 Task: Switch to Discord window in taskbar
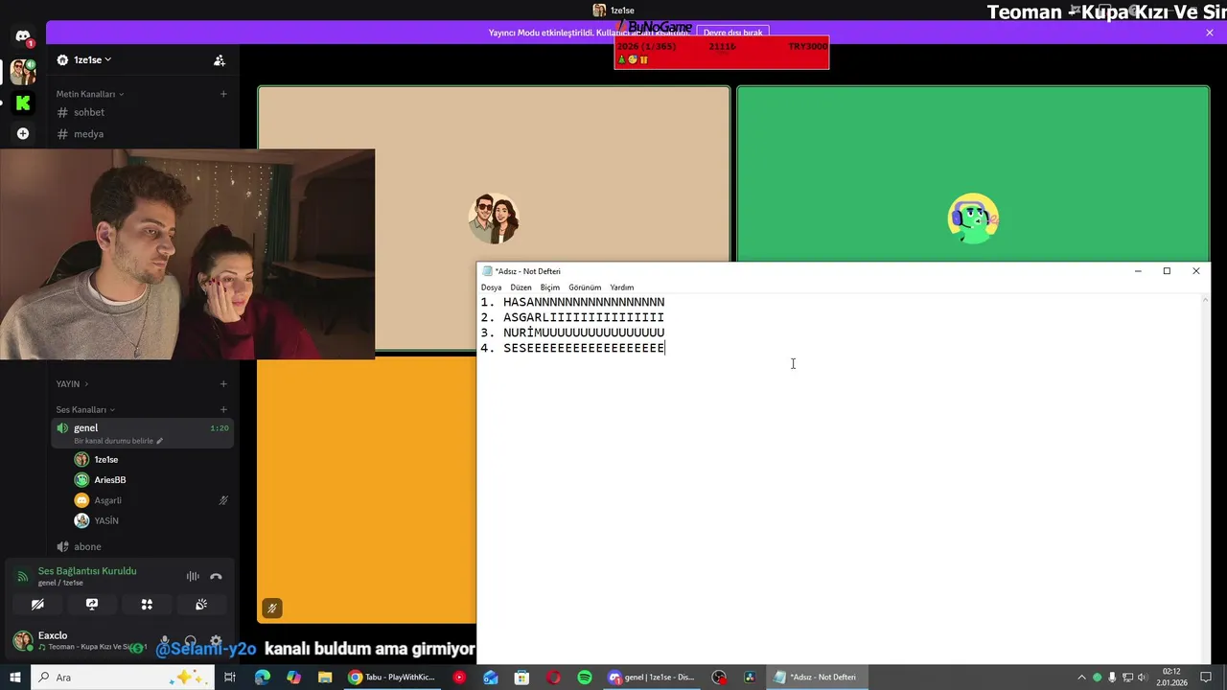pyautogui.click(x=651, y=678)
